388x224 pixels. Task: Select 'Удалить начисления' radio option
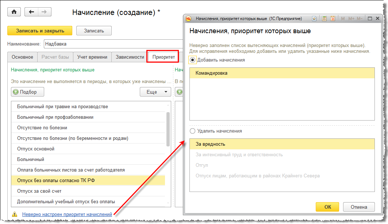193,131
